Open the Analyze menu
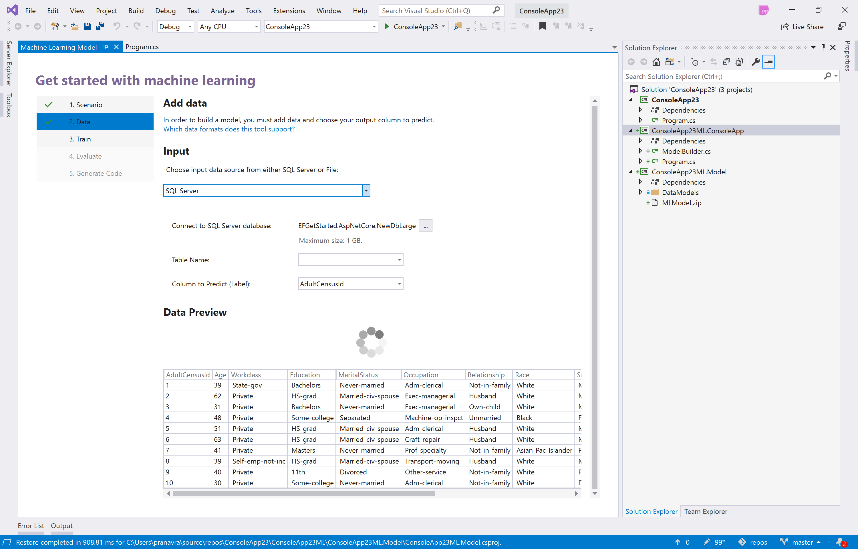 coord(222,11)
